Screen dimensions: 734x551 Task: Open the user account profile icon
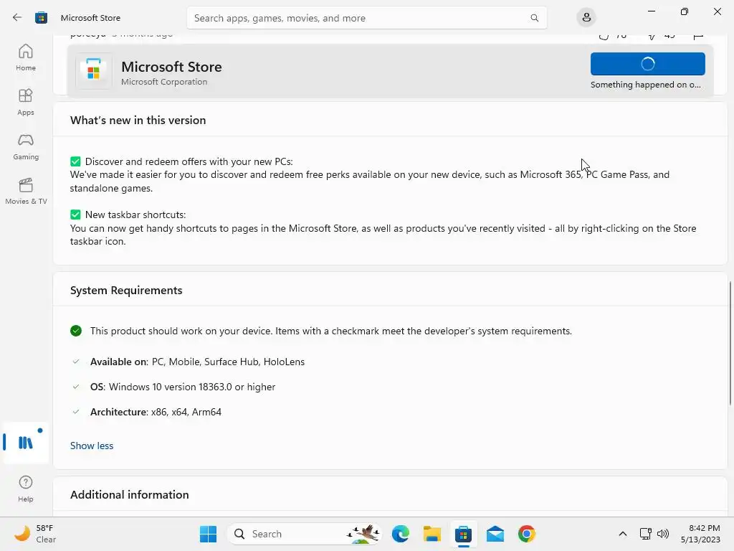click(x=586, y=18)
